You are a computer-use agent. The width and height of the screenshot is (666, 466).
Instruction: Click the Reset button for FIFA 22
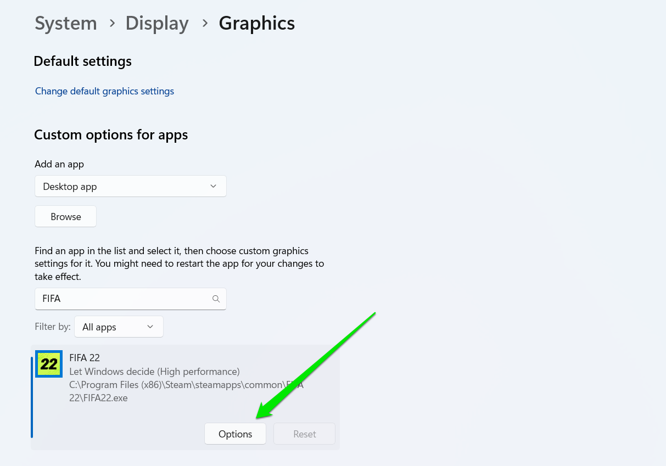tap(304, 434)
